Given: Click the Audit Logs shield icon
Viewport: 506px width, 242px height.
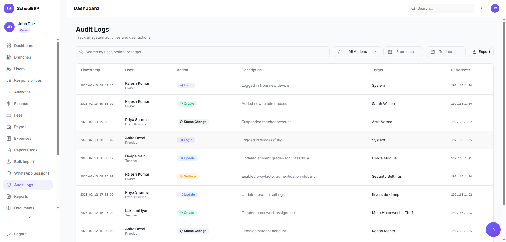Looking at the screenshot, I should pos(9,185).
